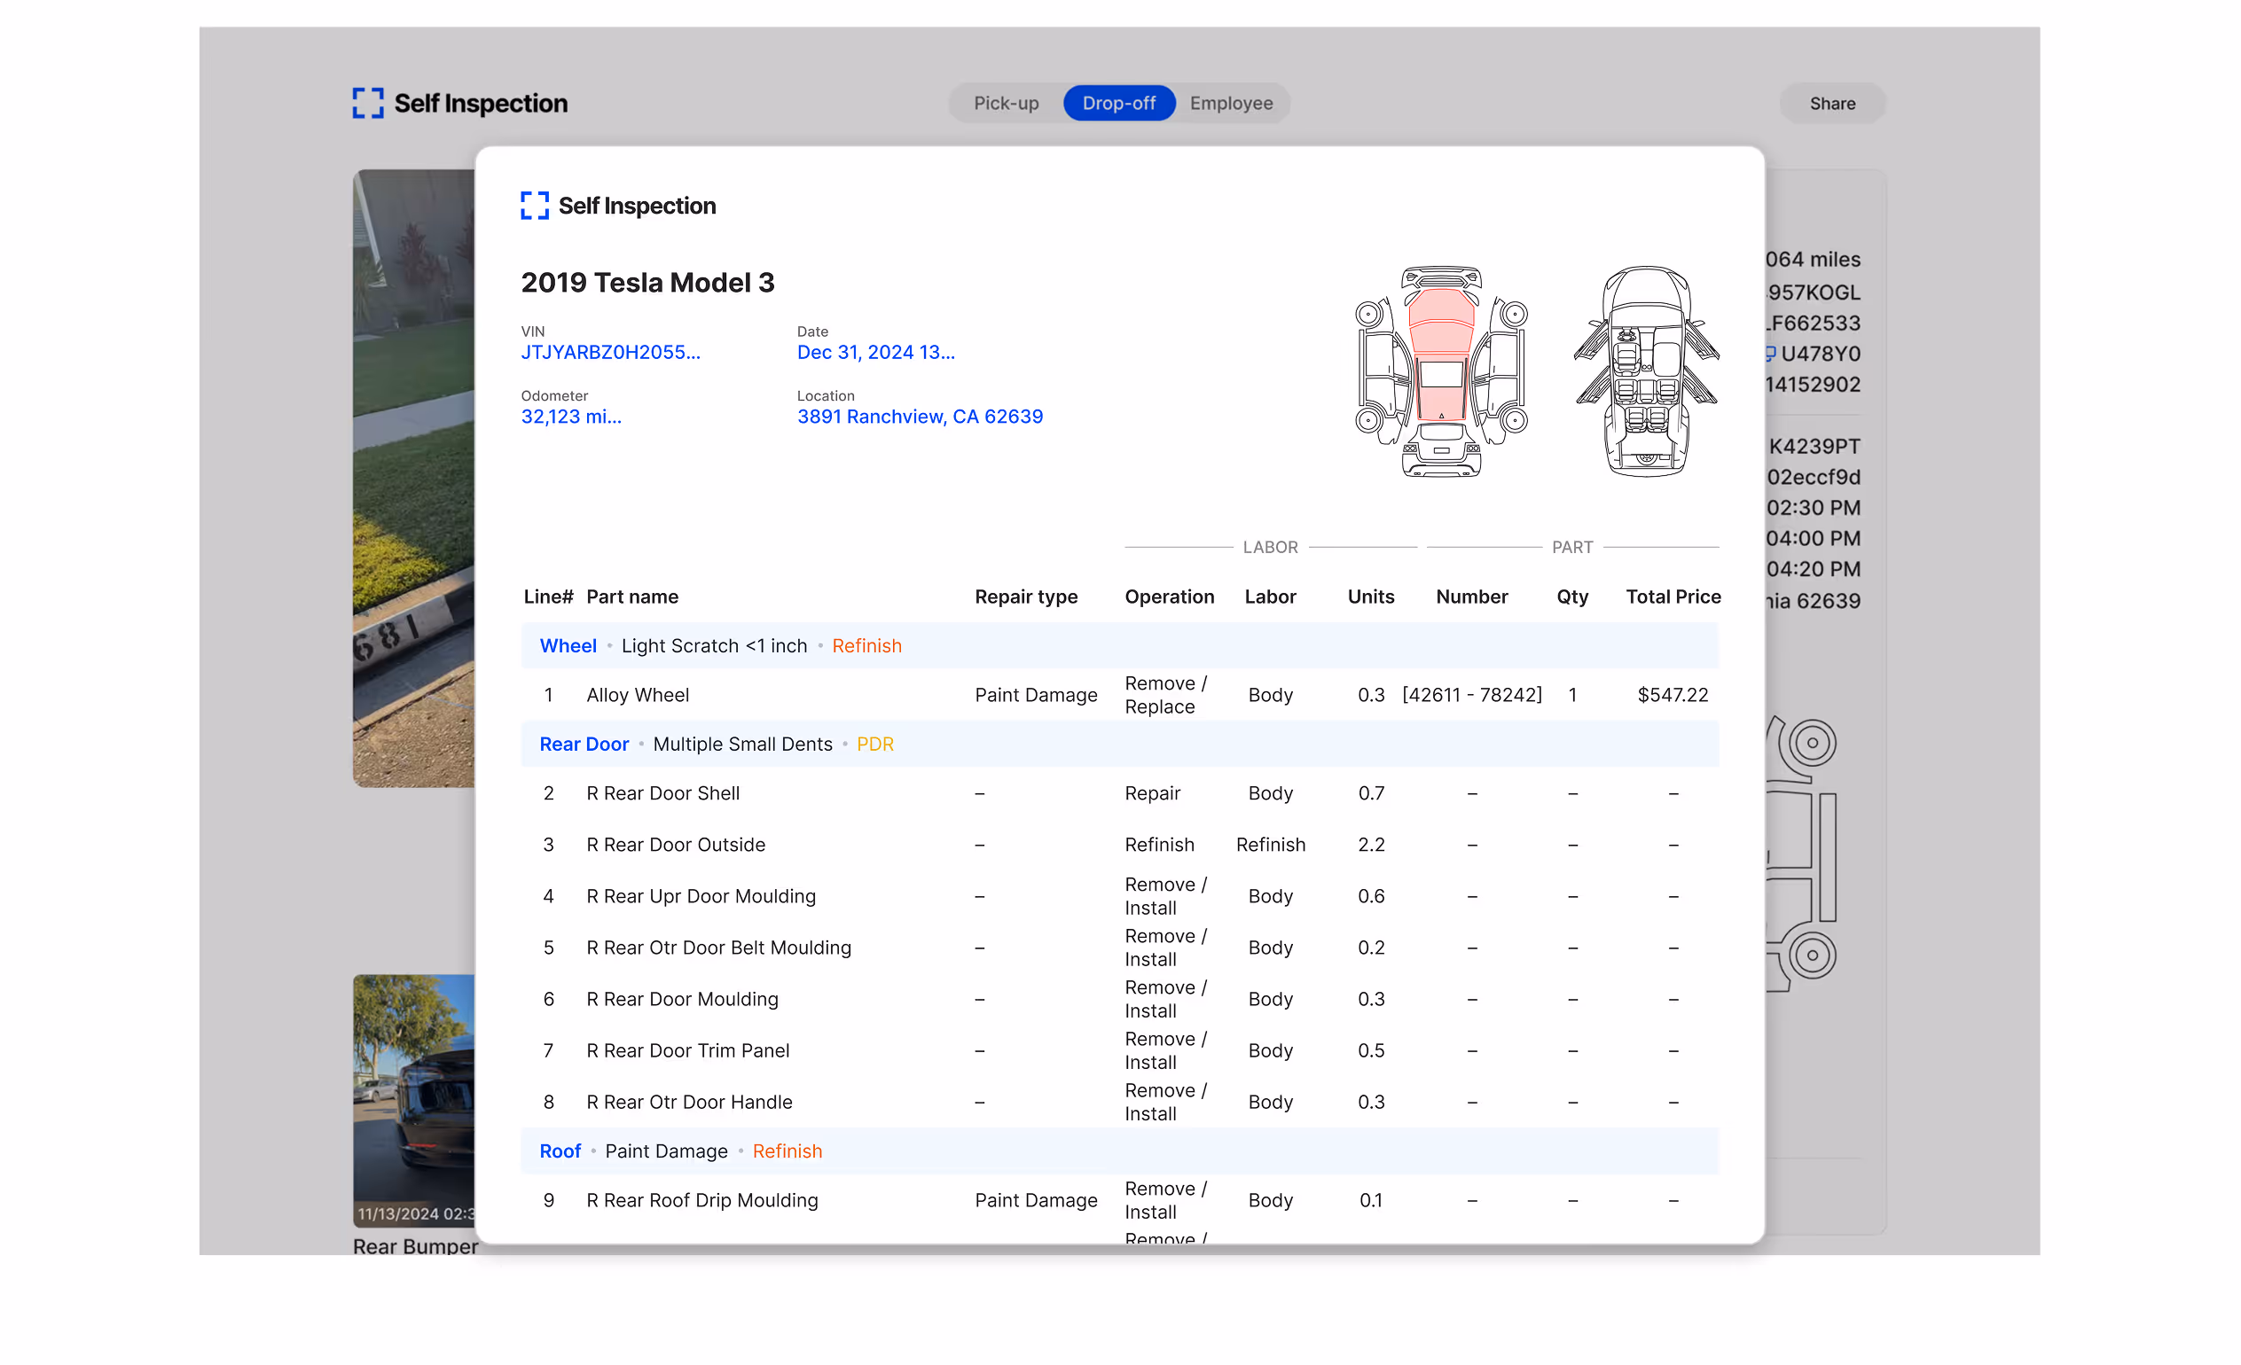Select the Drop-off tab
The image size is (2241, 1365).
1118,104
